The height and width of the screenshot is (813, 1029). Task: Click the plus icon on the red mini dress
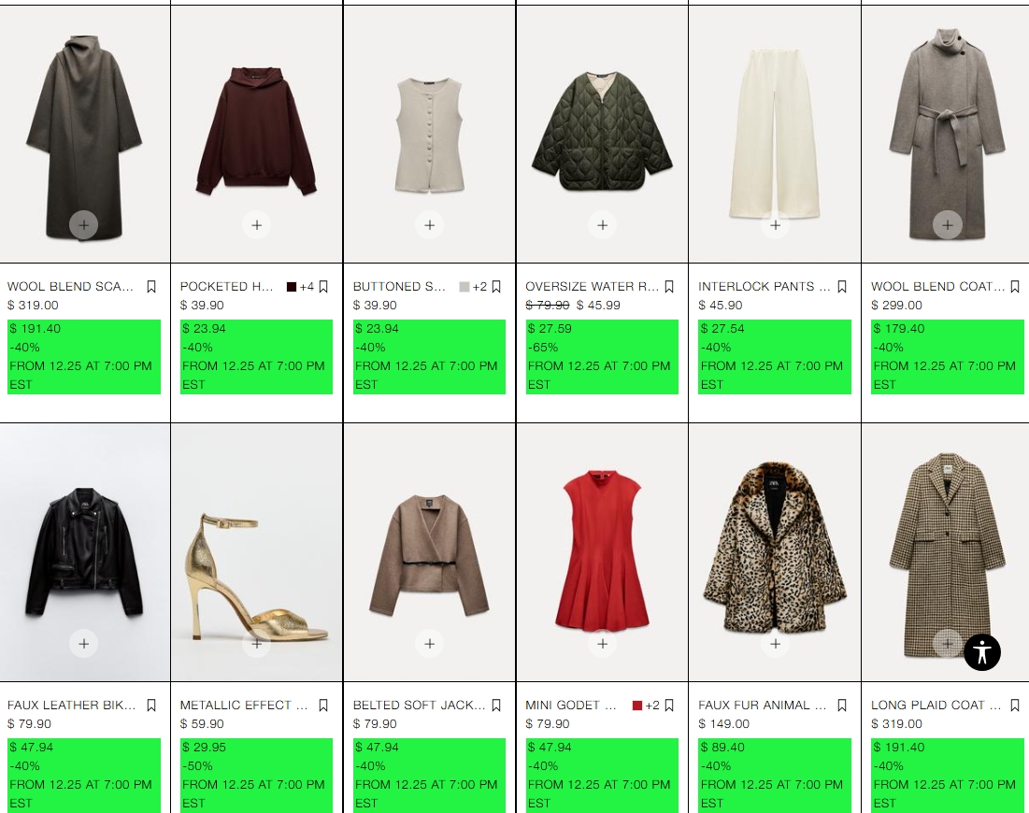point(602,644)
